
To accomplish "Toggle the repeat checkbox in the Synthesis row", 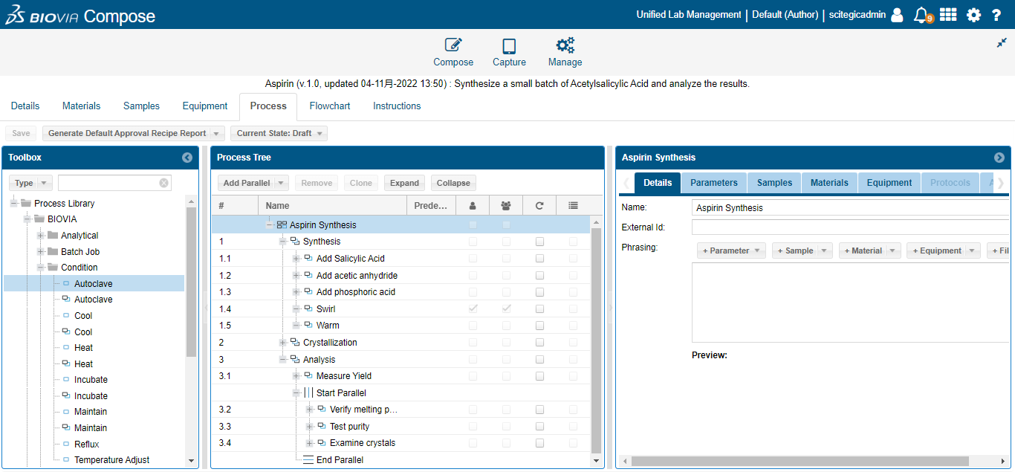I will (x=539, y=242).
